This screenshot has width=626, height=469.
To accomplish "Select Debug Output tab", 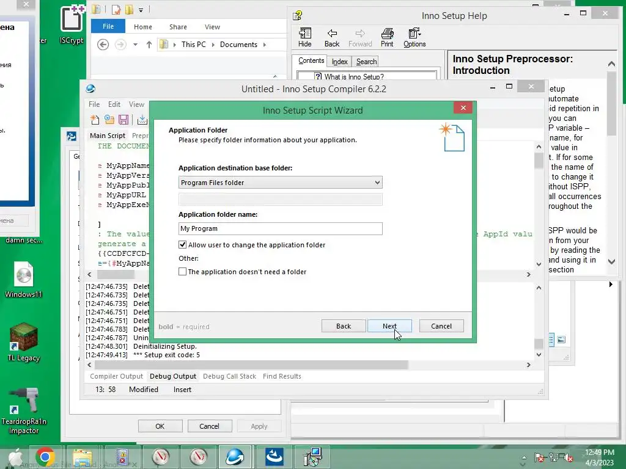I will pyautogui.click(x=173, y=376).
